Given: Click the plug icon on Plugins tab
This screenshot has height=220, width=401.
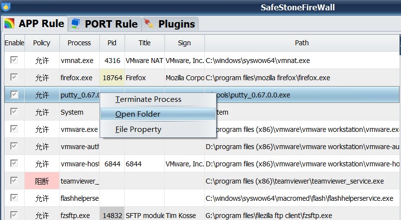Looking at the screenshot, I should (148, 23).
